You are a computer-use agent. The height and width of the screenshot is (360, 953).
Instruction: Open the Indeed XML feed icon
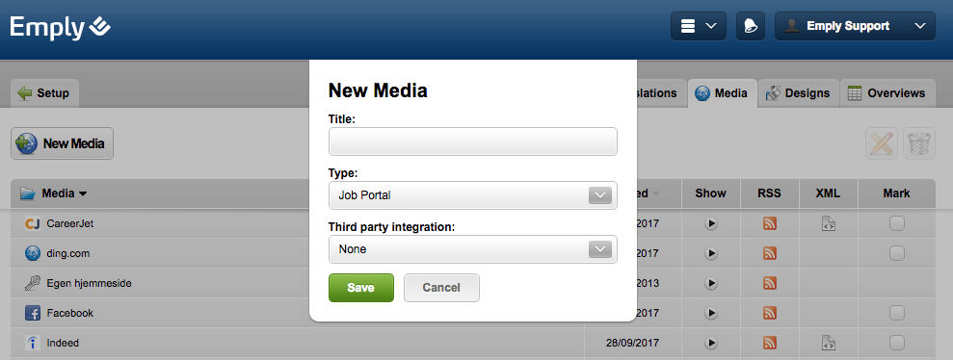pyautogui.click(x=829, y=343)
